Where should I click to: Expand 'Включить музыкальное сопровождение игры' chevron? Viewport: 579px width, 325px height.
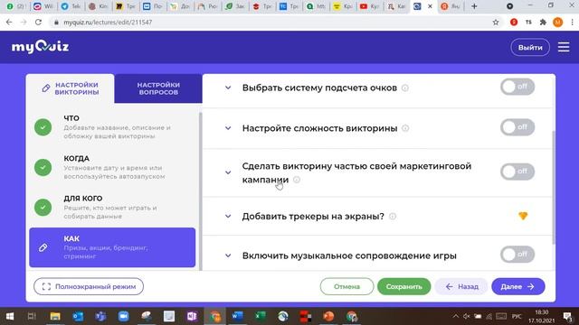228,255
